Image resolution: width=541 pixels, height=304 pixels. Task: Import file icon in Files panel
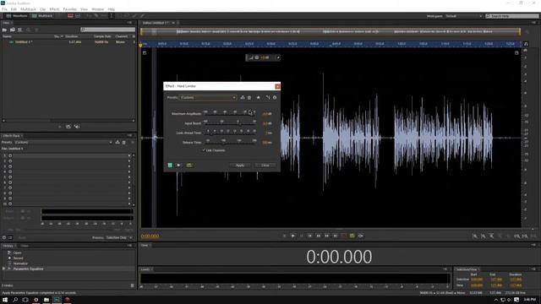13,30
